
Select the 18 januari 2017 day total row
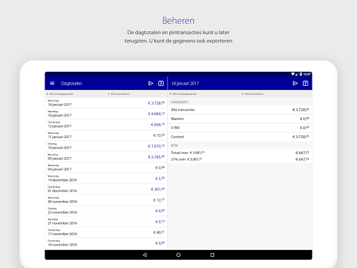tap(106, 103)
